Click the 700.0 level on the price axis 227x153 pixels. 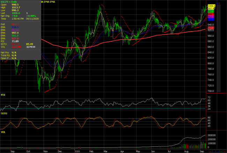pyautogui.click(x=211, y=91)
